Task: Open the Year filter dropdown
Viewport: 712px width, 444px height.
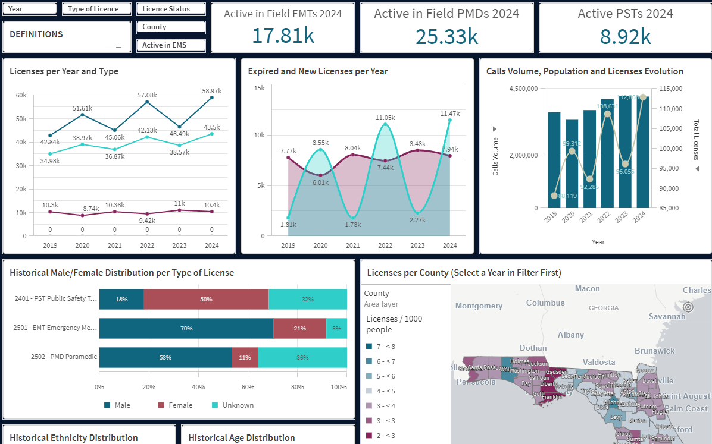Action: 29,9
